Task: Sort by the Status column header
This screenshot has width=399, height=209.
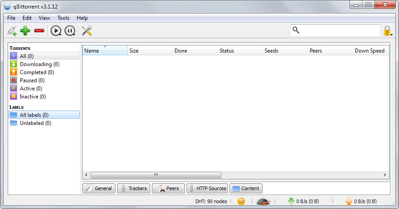Action: click(240, 50)
